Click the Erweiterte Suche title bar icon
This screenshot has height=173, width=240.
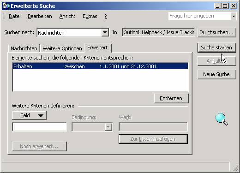[6, 6]
